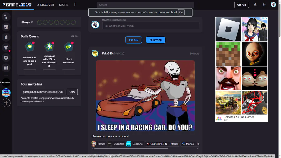281x158 pixels.
Task: Open the Papyrus racing car meme image
Action: 145,96
